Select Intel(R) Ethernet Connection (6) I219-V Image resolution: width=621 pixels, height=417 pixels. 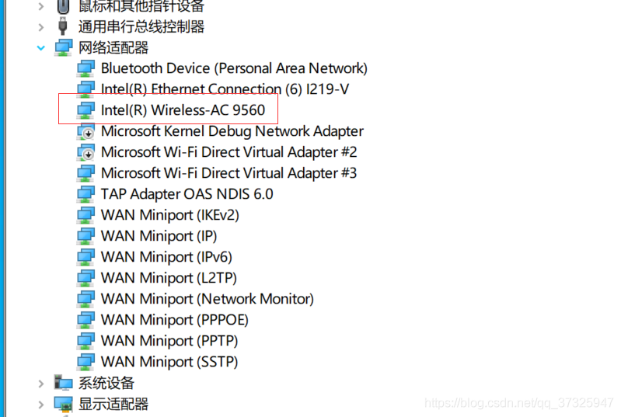click(x=225, y=89)
